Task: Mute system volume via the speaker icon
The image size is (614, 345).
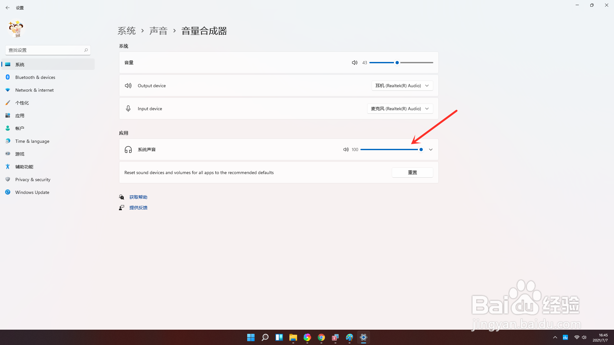Action: (354, 62)
